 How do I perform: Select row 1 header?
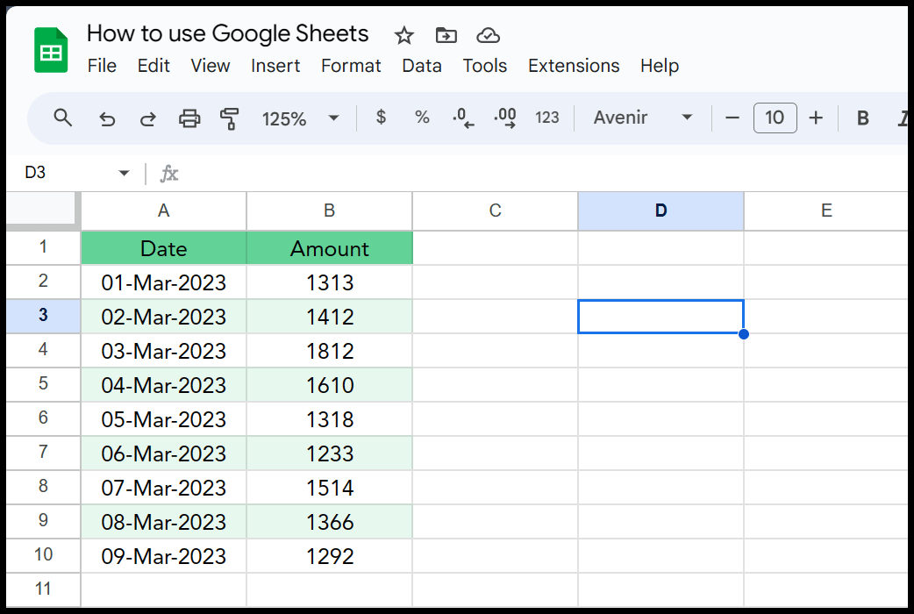(43, 247)
